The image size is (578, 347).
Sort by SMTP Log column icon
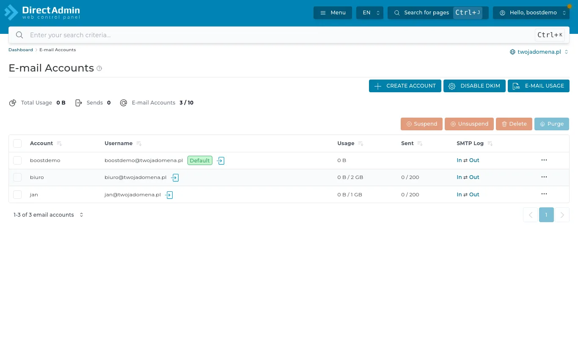point(490,144)
